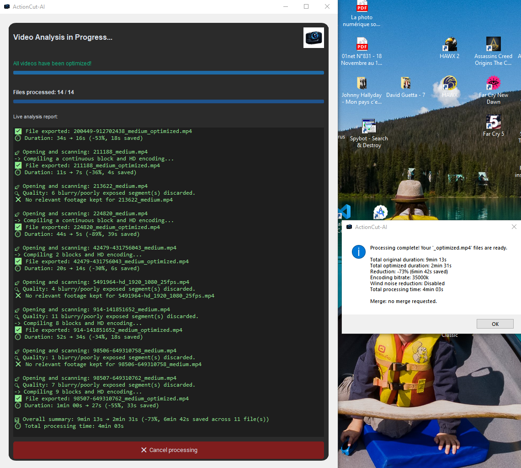Click the 'All videos have been optimized!' status

(52, 63)
